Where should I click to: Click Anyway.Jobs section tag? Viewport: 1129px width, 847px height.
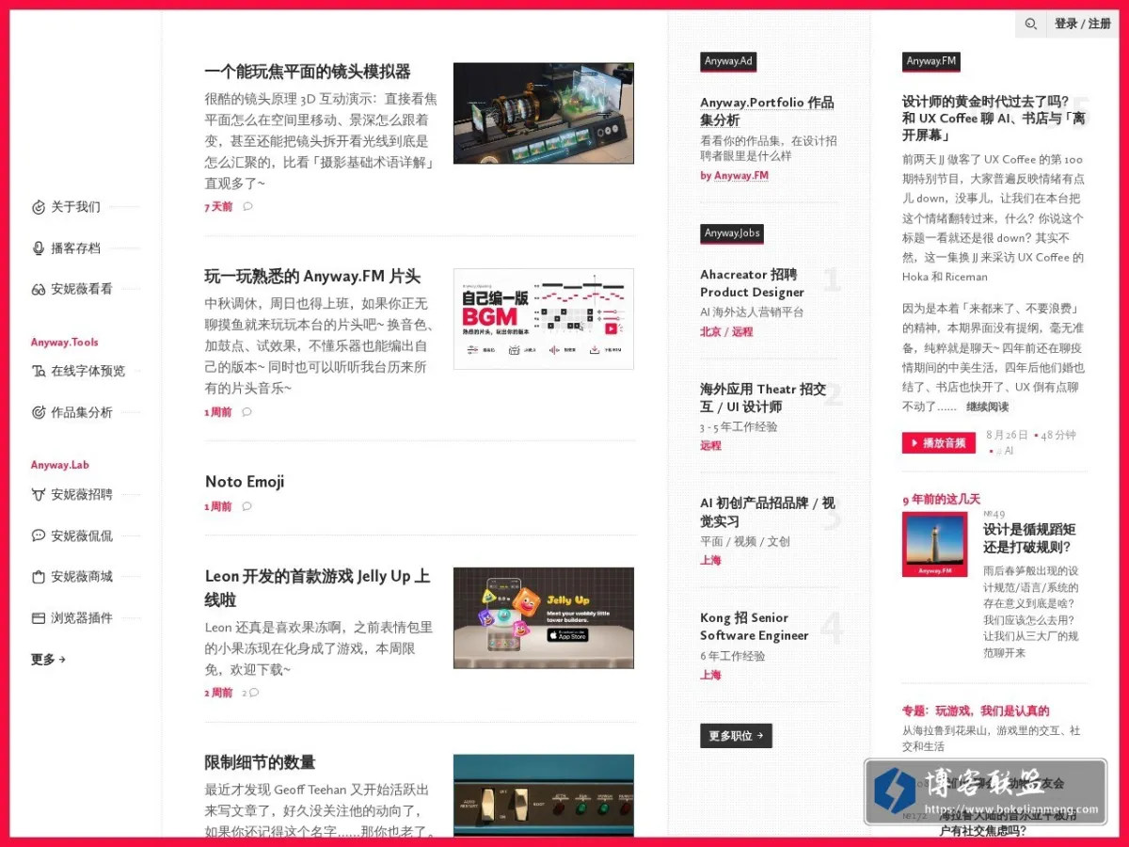(731, 233)
